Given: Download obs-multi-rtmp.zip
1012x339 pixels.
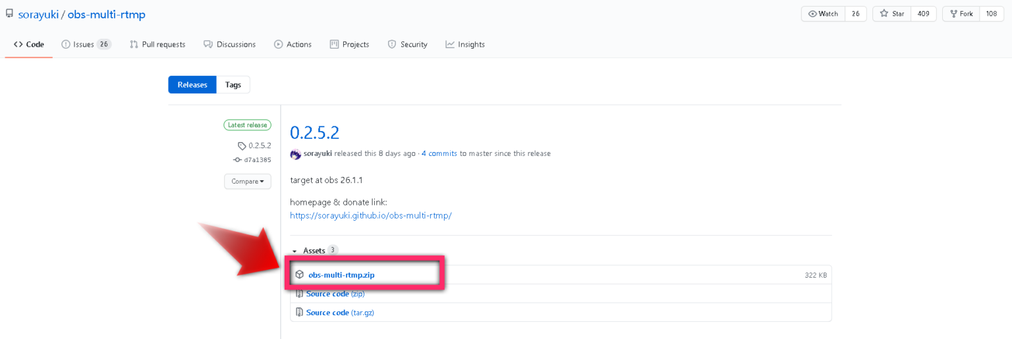Looking at the screenshot, I should [x=341, y=274].
